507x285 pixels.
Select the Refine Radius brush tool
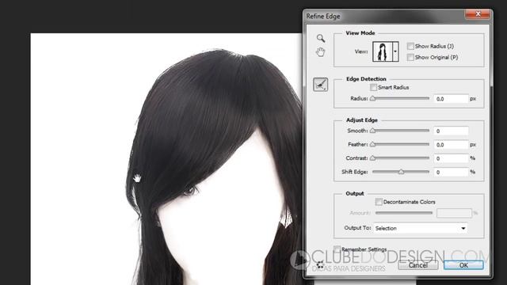click(320, 85)
